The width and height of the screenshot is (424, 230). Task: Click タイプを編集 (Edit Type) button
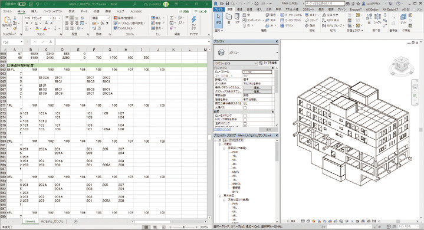(x=268, y=63)
